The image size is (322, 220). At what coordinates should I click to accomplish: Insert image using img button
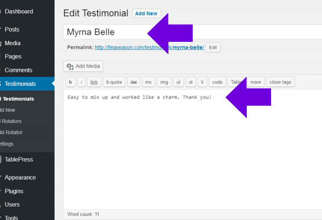(x=164, y=82)
